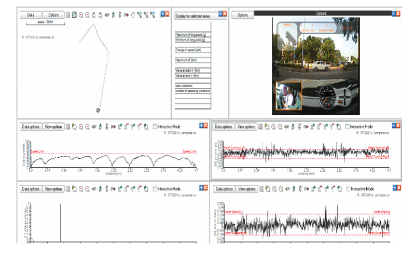Click the green up-arrow marker icon in map toolbar
The image size is (415, 260).
coord(113,15)
